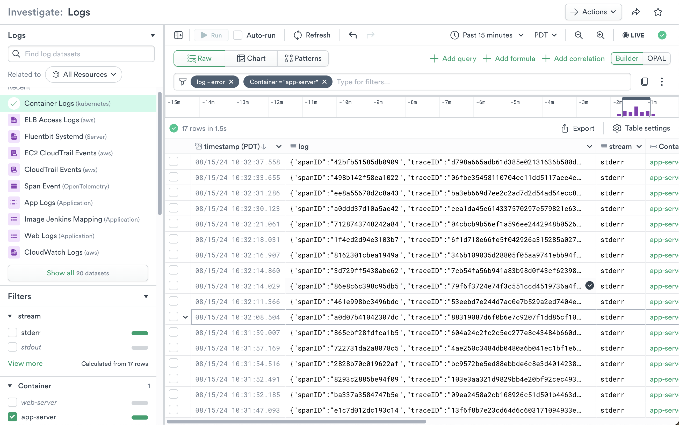Click the Find log datasets search field
This screenshot has height=425, width=679.
coord(81,54)
